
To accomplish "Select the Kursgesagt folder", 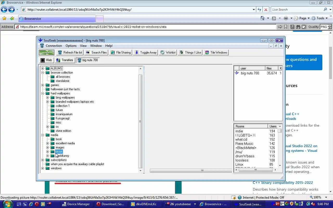I will click(62, 118).
